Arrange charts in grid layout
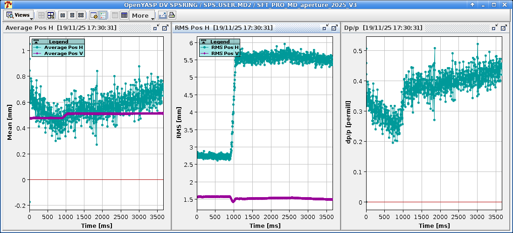 click(81, 15)
